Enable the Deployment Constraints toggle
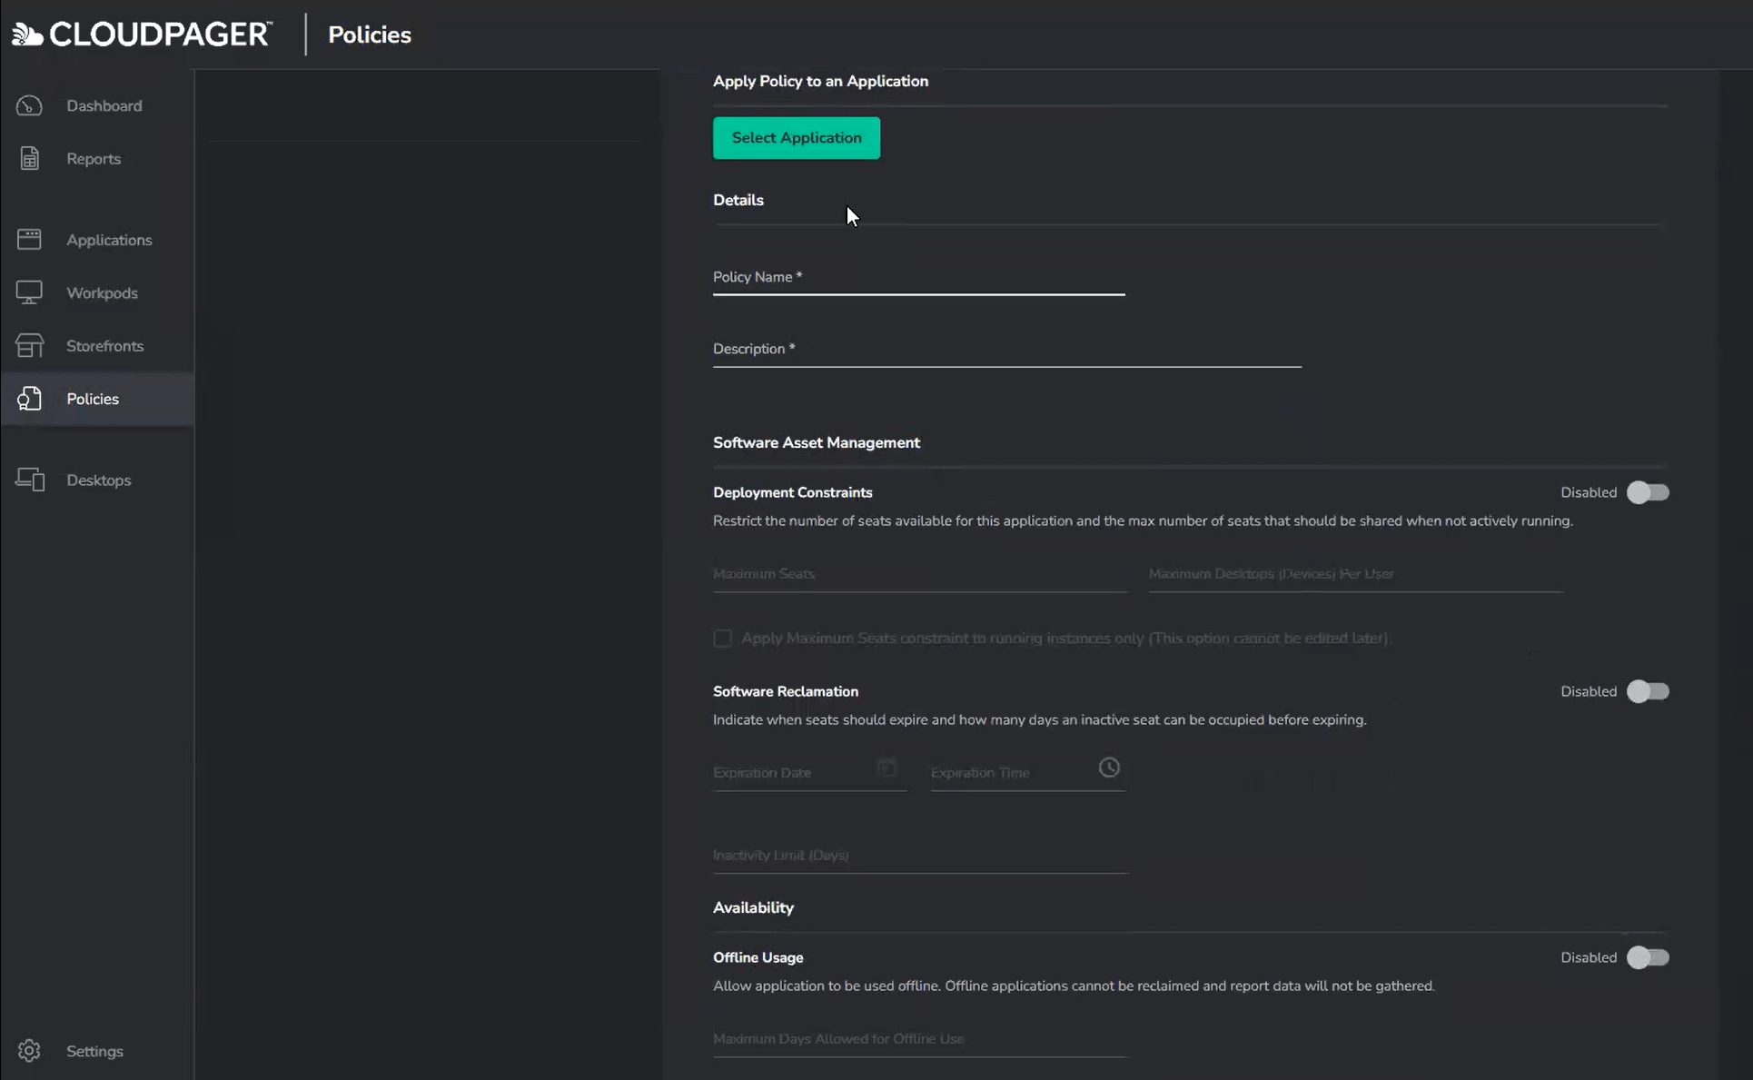 pos(1648,492)
